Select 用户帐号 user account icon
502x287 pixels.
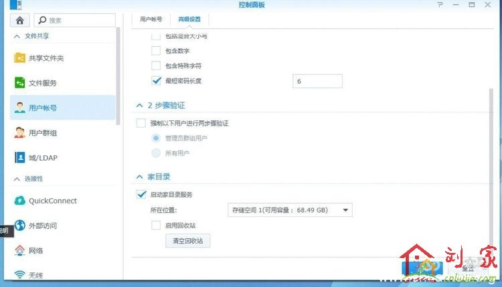click(x=19, y=108)
